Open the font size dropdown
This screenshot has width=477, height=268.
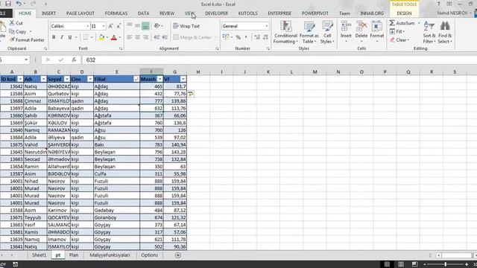[104, 26]
